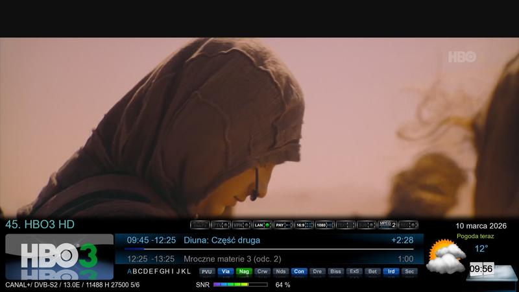
Task: Click the TXT teletext indicator
Action: tap(346, 225)
